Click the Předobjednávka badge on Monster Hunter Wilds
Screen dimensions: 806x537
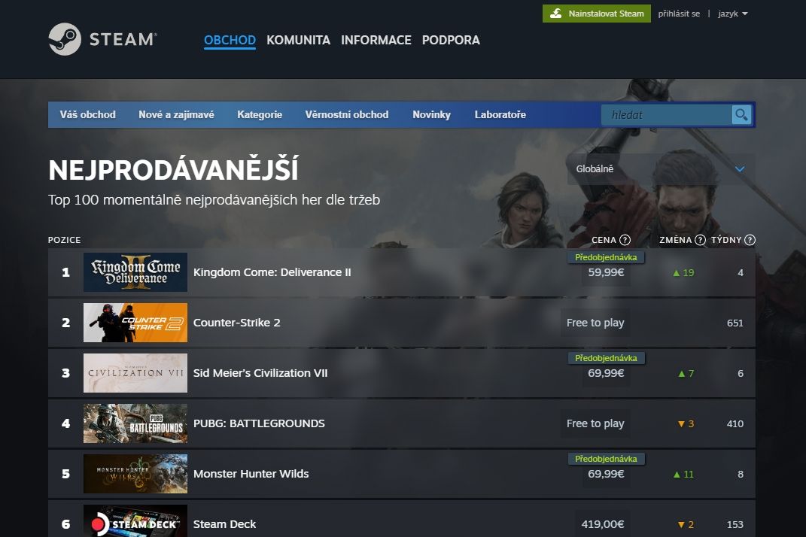tap(606, 459)
